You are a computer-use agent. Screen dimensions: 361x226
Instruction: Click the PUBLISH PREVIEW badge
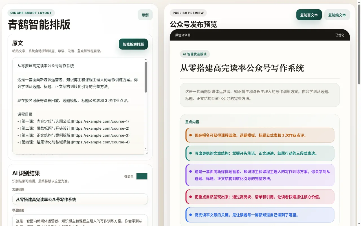click(x=188, y=13)
